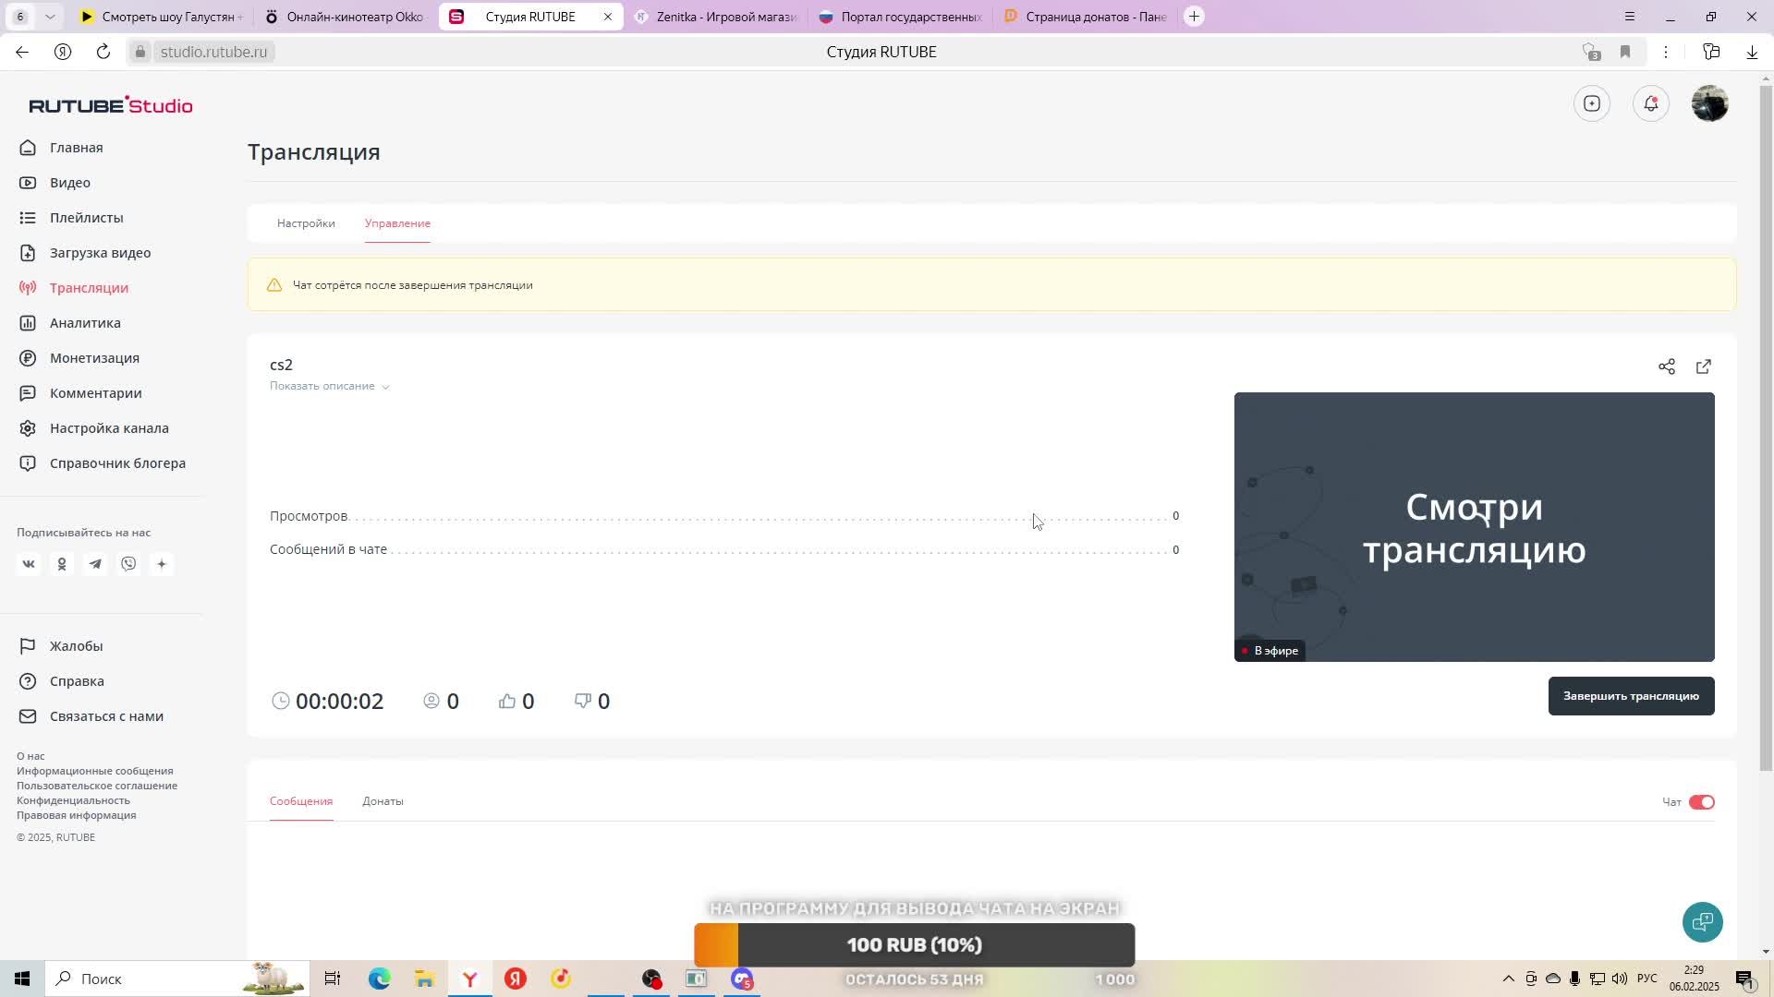1774x997 pixels.
Task: Open Microsoft Edge from taskbar
Action: pyautogui.click(x=379, y=979)
